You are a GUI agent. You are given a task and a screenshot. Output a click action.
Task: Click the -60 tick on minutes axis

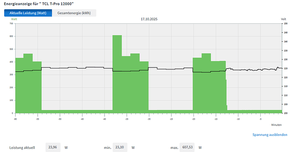click(x=15, y=119)
